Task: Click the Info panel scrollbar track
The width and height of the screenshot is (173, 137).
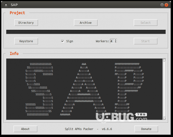Action: (164, 89)
